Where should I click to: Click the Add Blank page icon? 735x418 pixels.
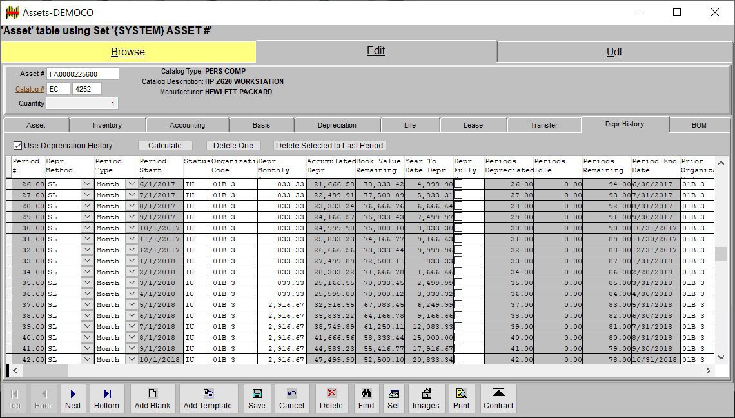(152, 393)
